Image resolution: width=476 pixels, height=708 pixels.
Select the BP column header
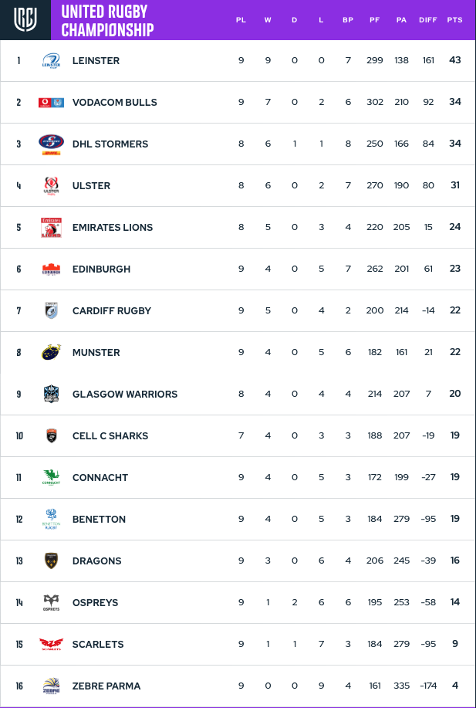tap(348, 20)
